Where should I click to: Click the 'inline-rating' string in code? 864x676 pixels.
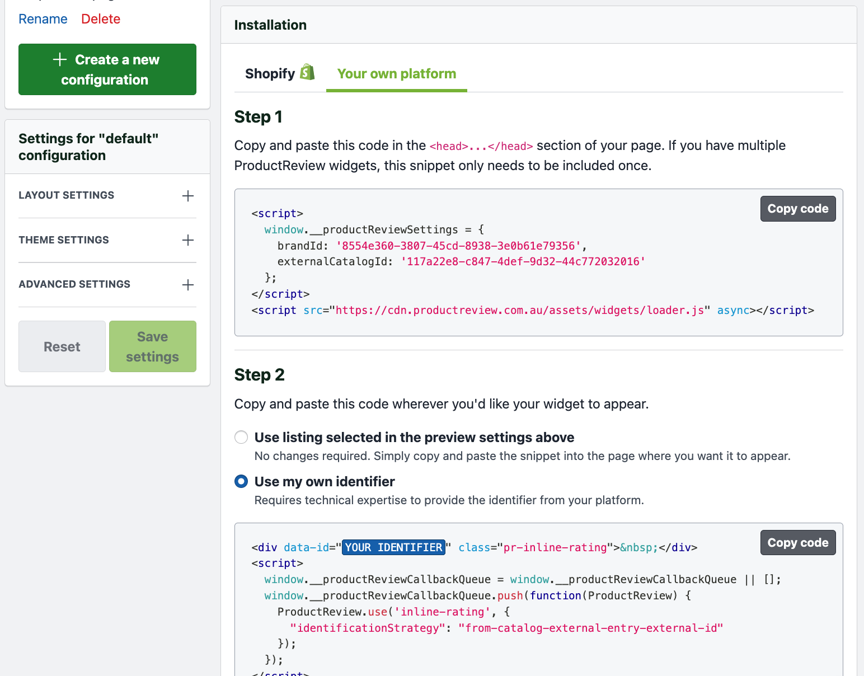coord(442,612)
